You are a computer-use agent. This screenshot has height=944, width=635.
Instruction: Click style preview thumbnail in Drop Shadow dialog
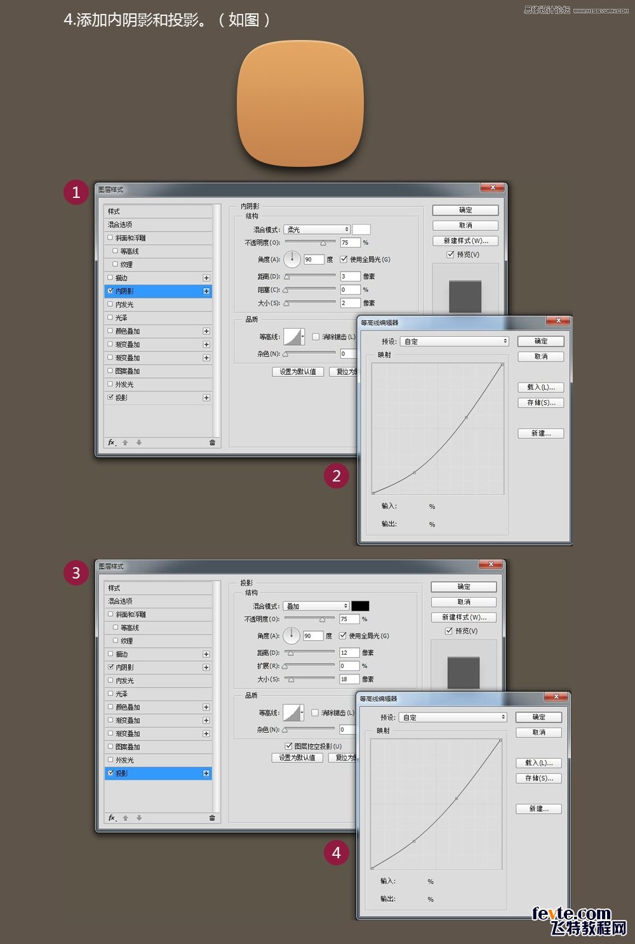tap(464, 672)
